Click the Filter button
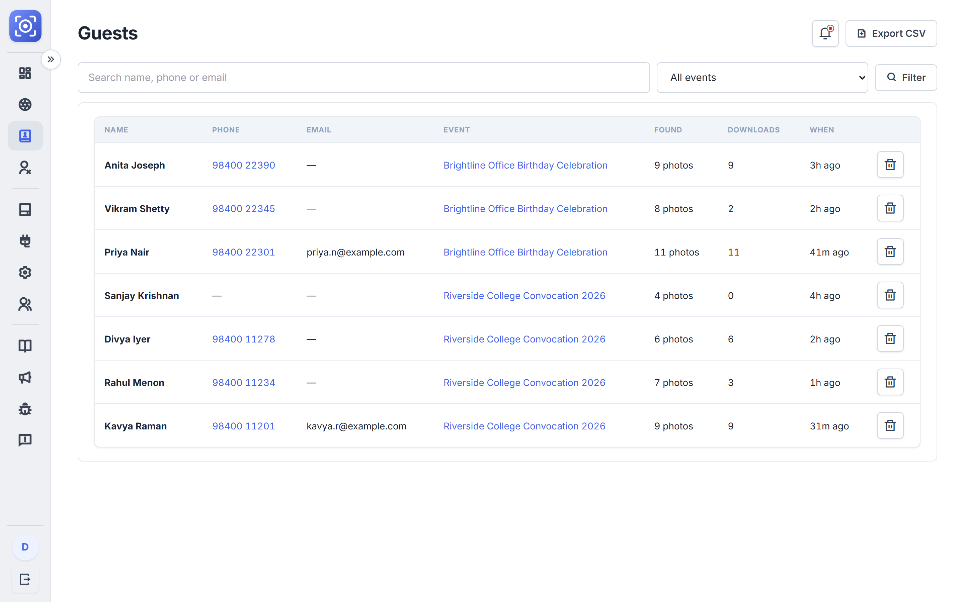Image resolution: width=964 pixels, height=602 pixels. (906, 78)
